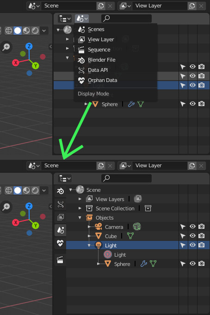Viewport: 210px width, 315px height.
Task: Open display mode dropdown in upper outliner header
Action: point(82,19)
